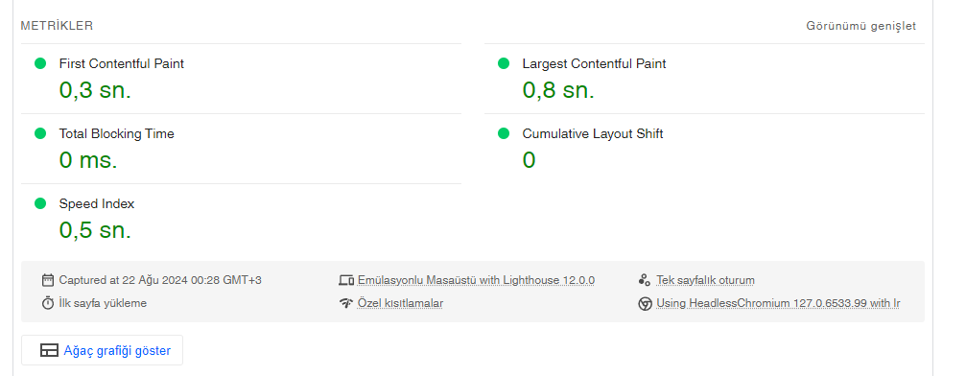
Task: Click the Speed Index 0,5 sn. value
Action: (x=95, y=230)
